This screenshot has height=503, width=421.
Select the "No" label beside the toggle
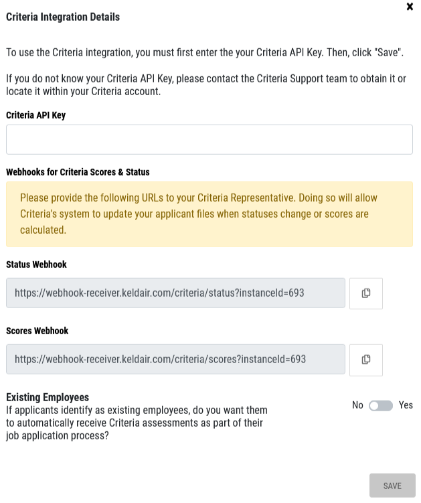pyautogui.click(x=357, y=405)
